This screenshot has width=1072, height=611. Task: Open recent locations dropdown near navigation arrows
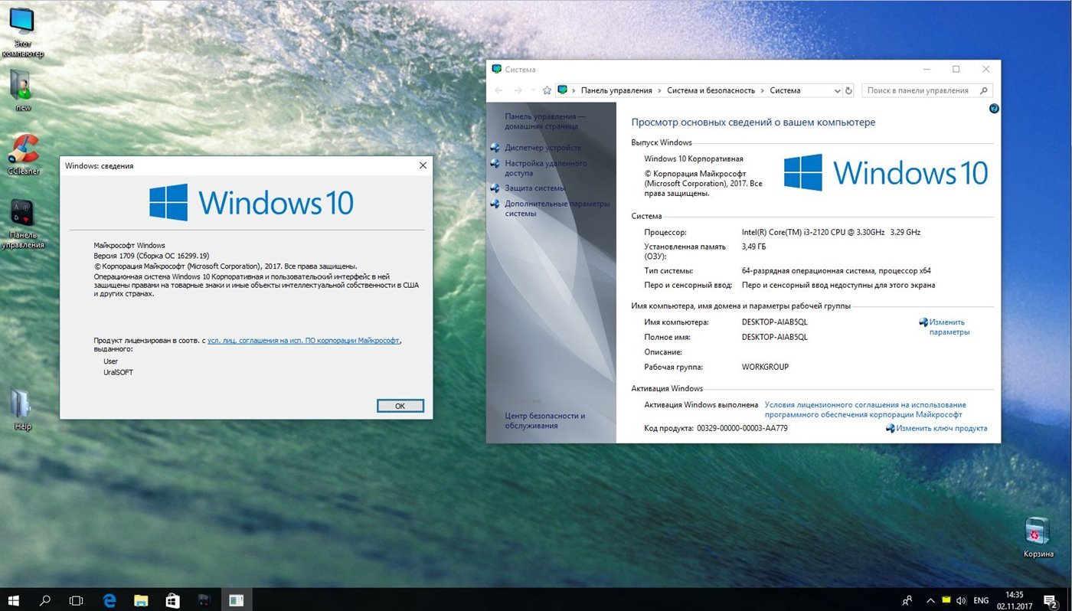click(533, 91)
